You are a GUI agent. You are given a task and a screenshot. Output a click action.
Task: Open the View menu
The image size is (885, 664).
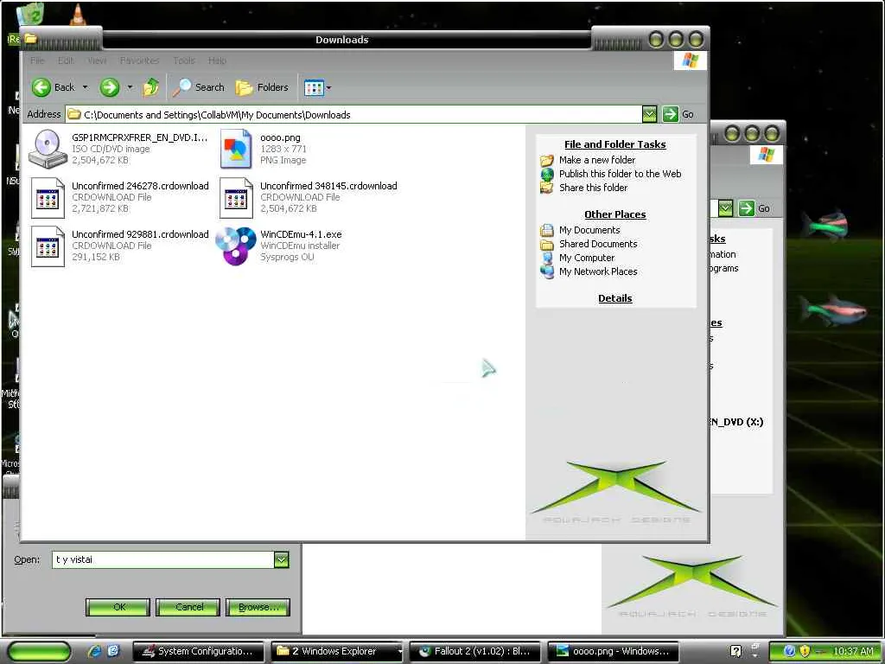(97, 61)
